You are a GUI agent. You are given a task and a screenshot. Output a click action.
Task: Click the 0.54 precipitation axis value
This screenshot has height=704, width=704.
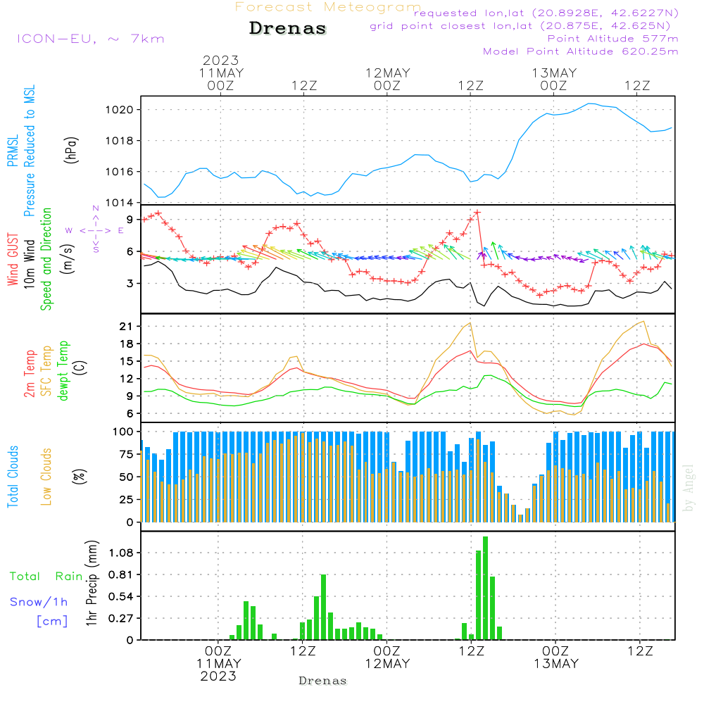[x=121, y=597]
